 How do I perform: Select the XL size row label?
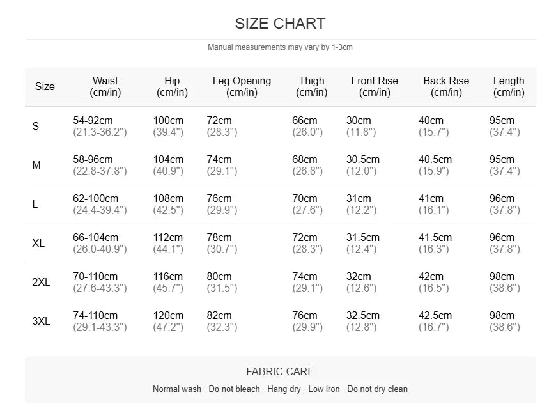[38, 243]
